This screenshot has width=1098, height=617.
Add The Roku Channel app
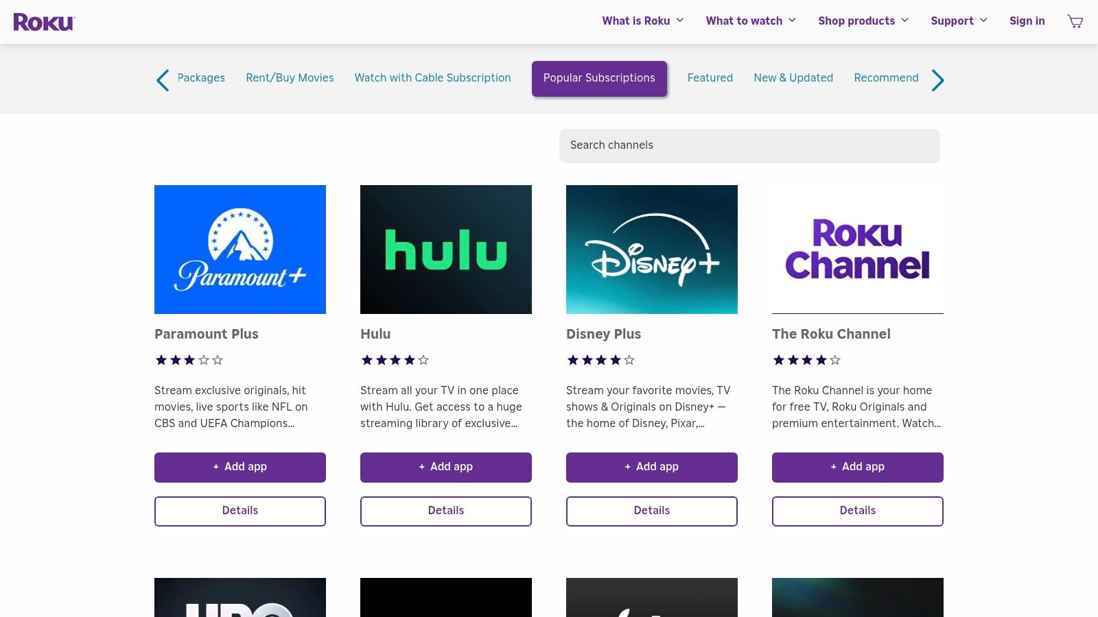(858, 467)
